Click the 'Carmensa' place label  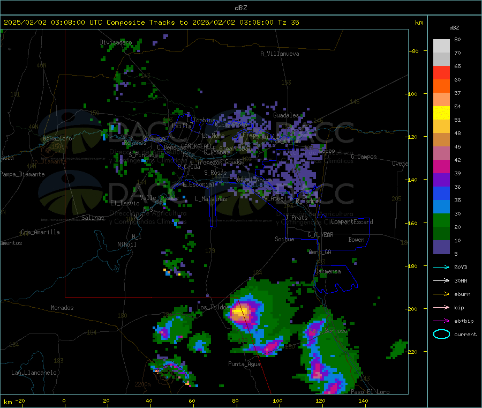pyautogui.click(x=328, y=271)
